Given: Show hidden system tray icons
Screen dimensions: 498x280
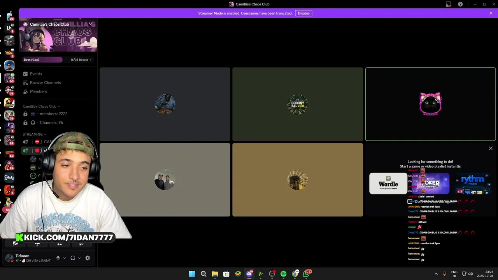Looking at the screenshot, I should 436,274.
